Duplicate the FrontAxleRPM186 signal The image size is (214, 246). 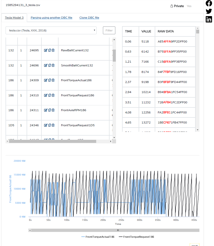pos(49,110)
